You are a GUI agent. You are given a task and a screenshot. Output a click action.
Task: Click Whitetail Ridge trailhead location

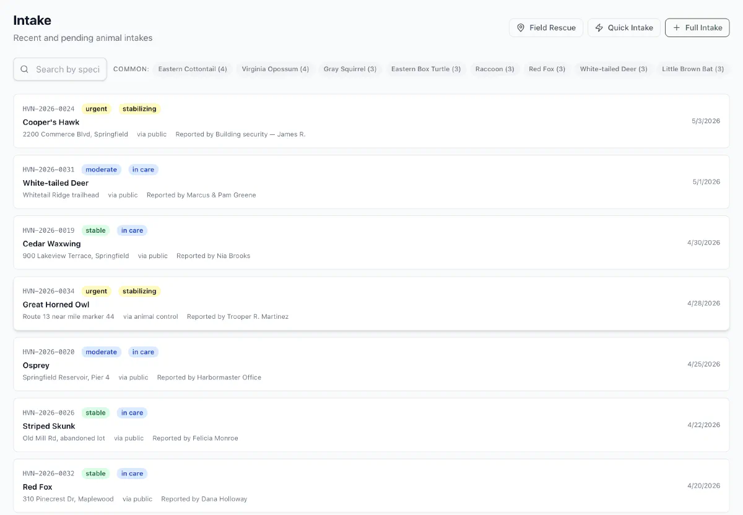coord(61,195)
